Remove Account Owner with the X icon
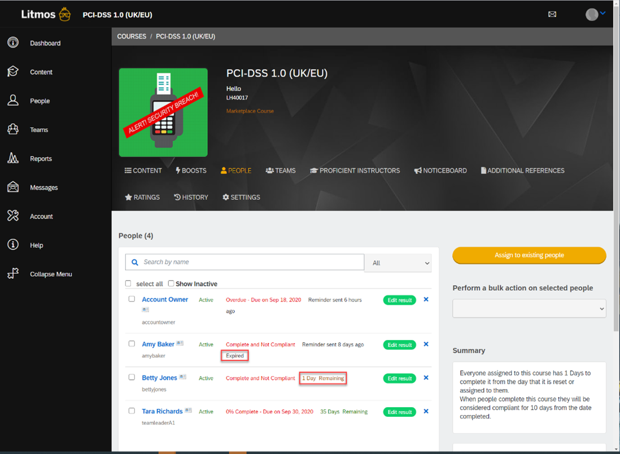Viewport: 620px width, 454px height. (x=426, y=299)
